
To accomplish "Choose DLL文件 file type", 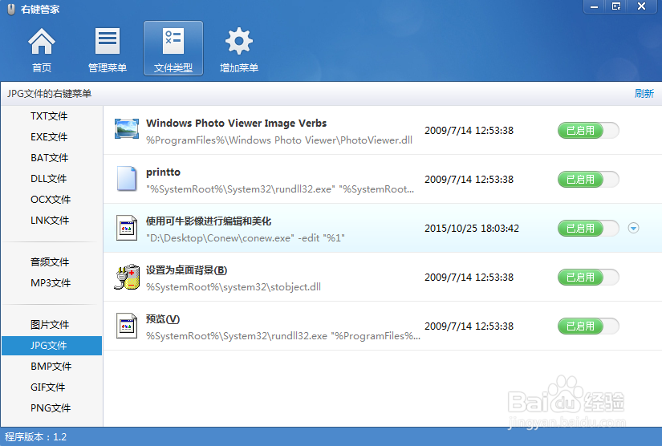I will [49, 179].
